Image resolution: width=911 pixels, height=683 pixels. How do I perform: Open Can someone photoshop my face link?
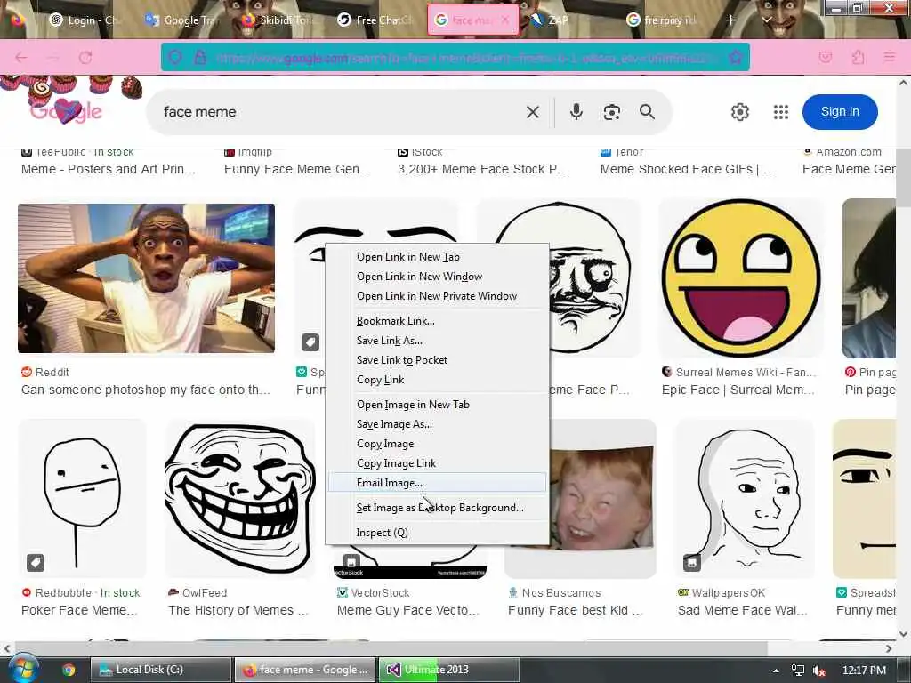coord(145,390)
